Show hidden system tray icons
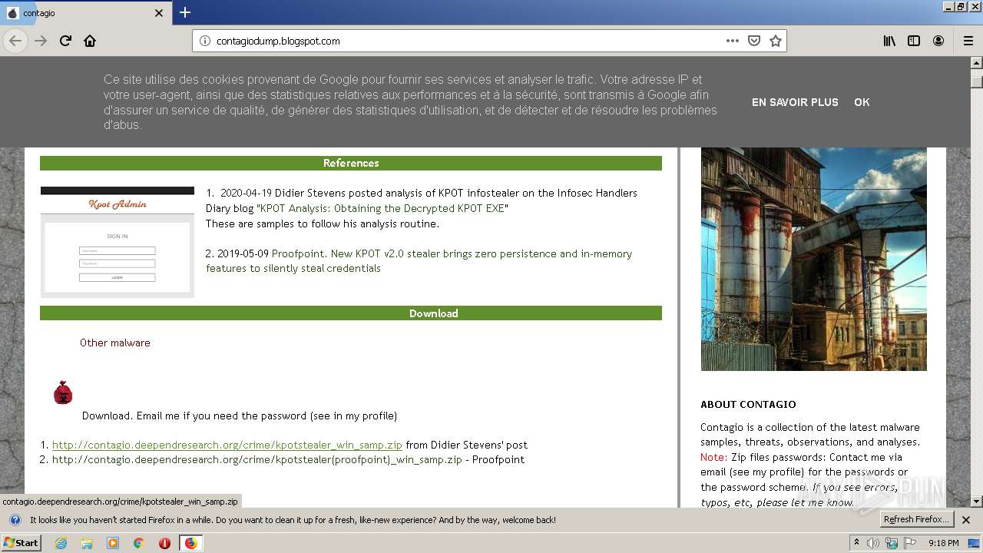 pos(856,543)
